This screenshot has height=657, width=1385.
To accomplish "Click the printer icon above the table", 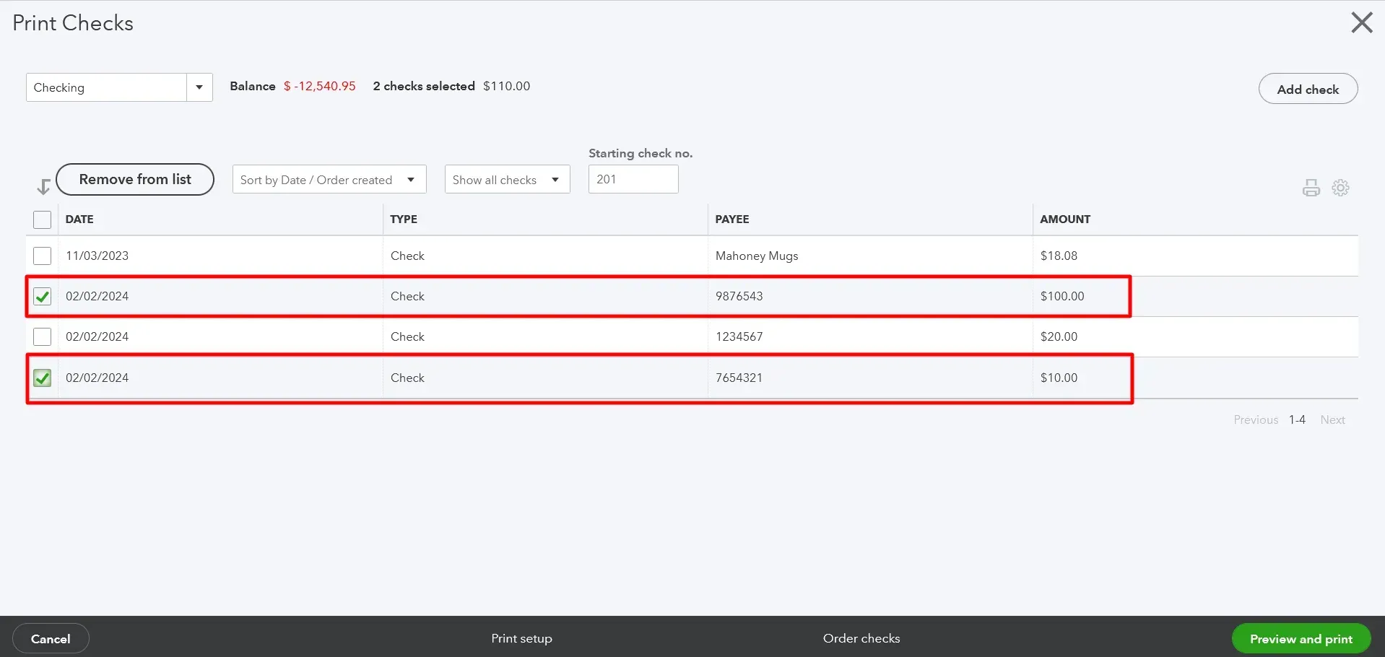I will (1311, 188).
